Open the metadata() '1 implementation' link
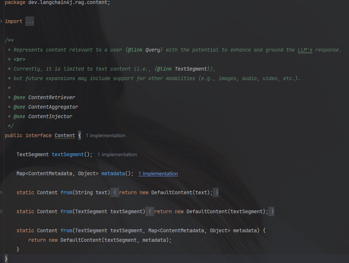Image resolution: width=349 pixels, height=263 pixels. point(158,174)
